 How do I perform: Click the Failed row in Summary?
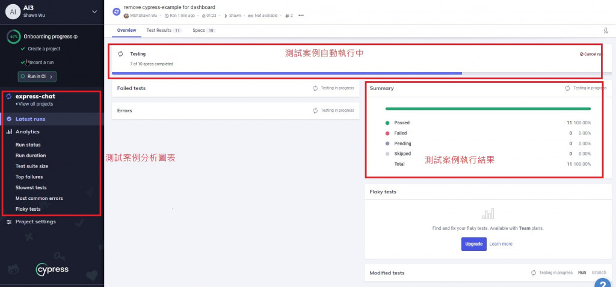point(488,133)
